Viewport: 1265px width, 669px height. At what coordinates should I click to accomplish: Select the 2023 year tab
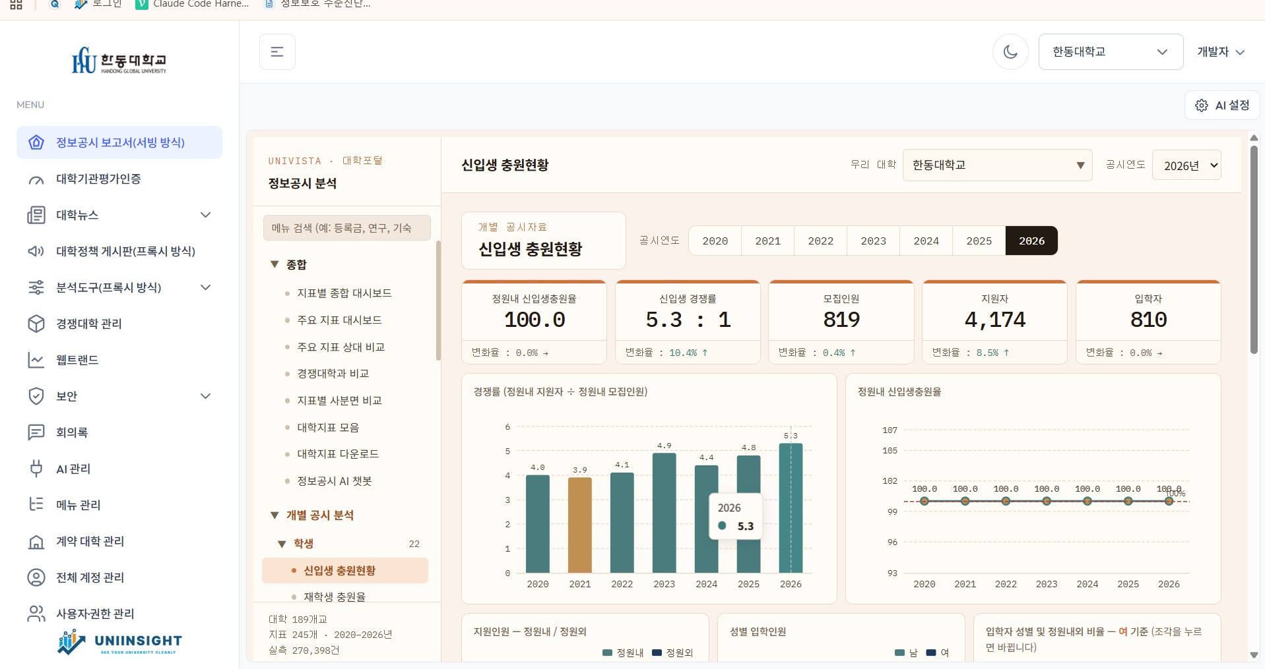click(874, 241)
